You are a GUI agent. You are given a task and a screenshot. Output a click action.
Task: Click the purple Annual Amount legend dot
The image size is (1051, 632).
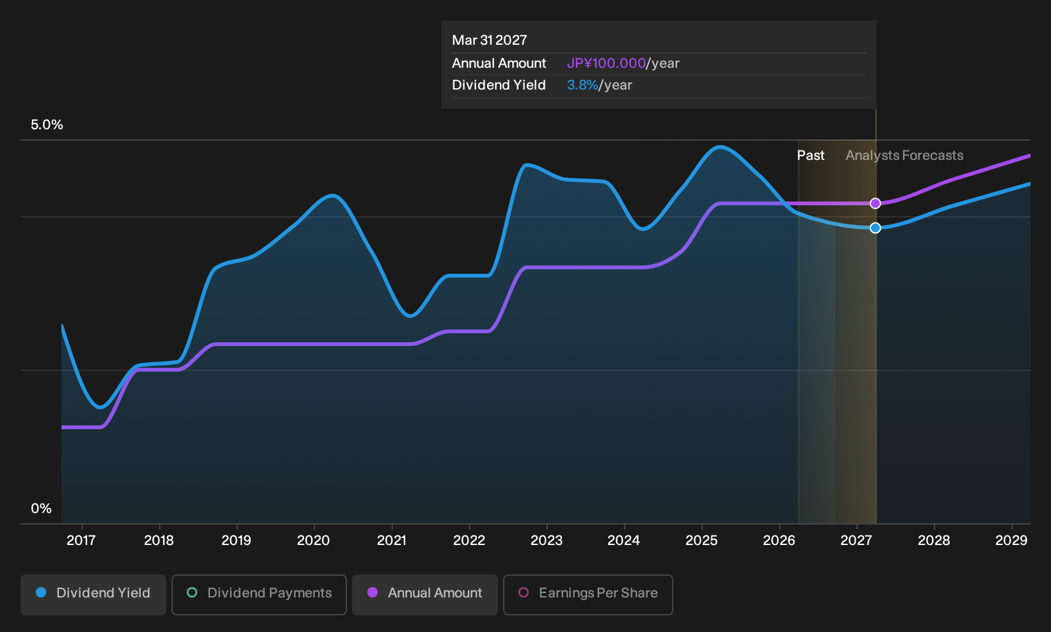(373, 593)
